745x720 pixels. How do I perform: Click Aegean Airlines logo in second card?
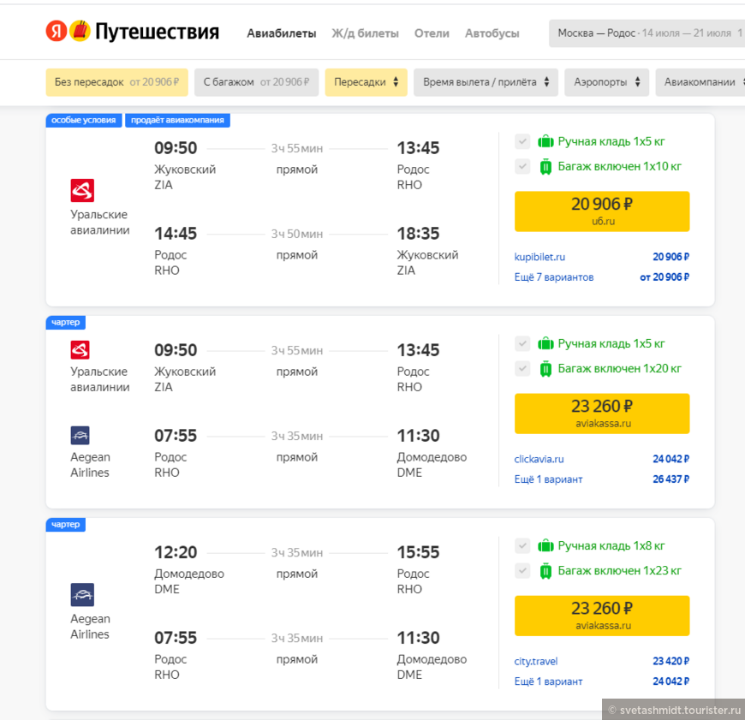pos(80,436)
